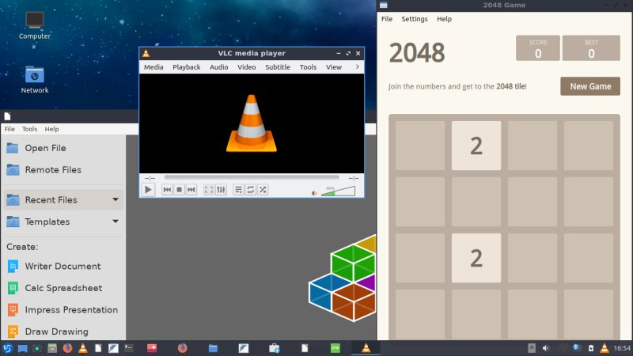
Task: Click Remote Files in LibreOffice Start Center
Action: point(63,170)
